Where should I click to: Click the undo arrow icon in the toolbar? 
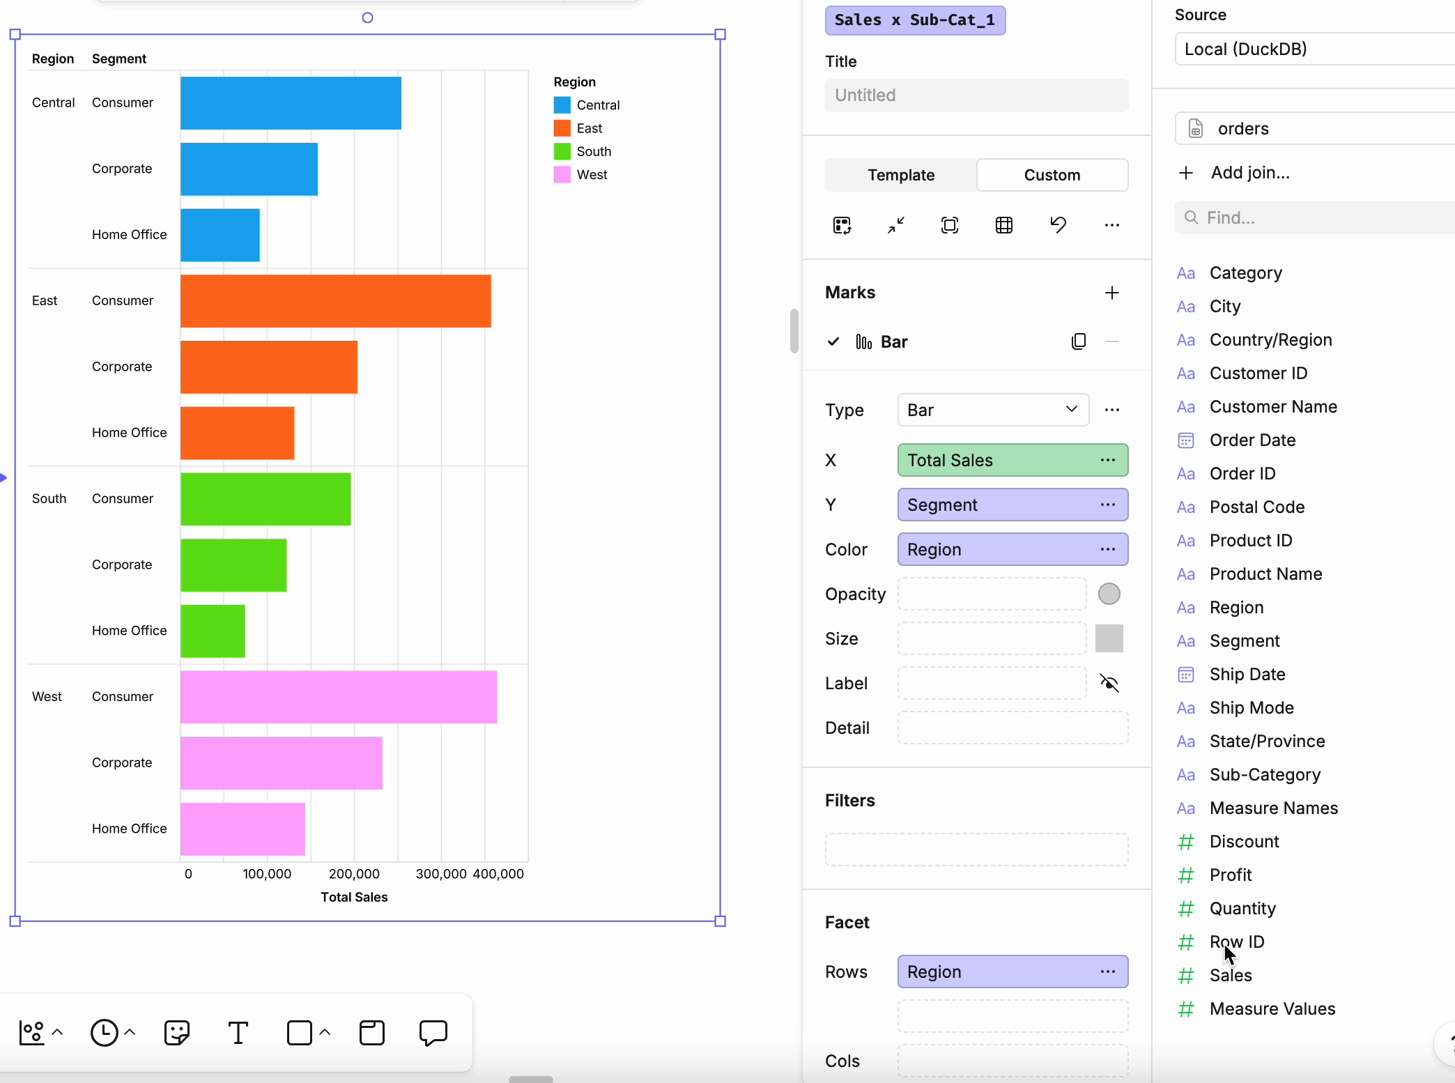pos(1058,225)
